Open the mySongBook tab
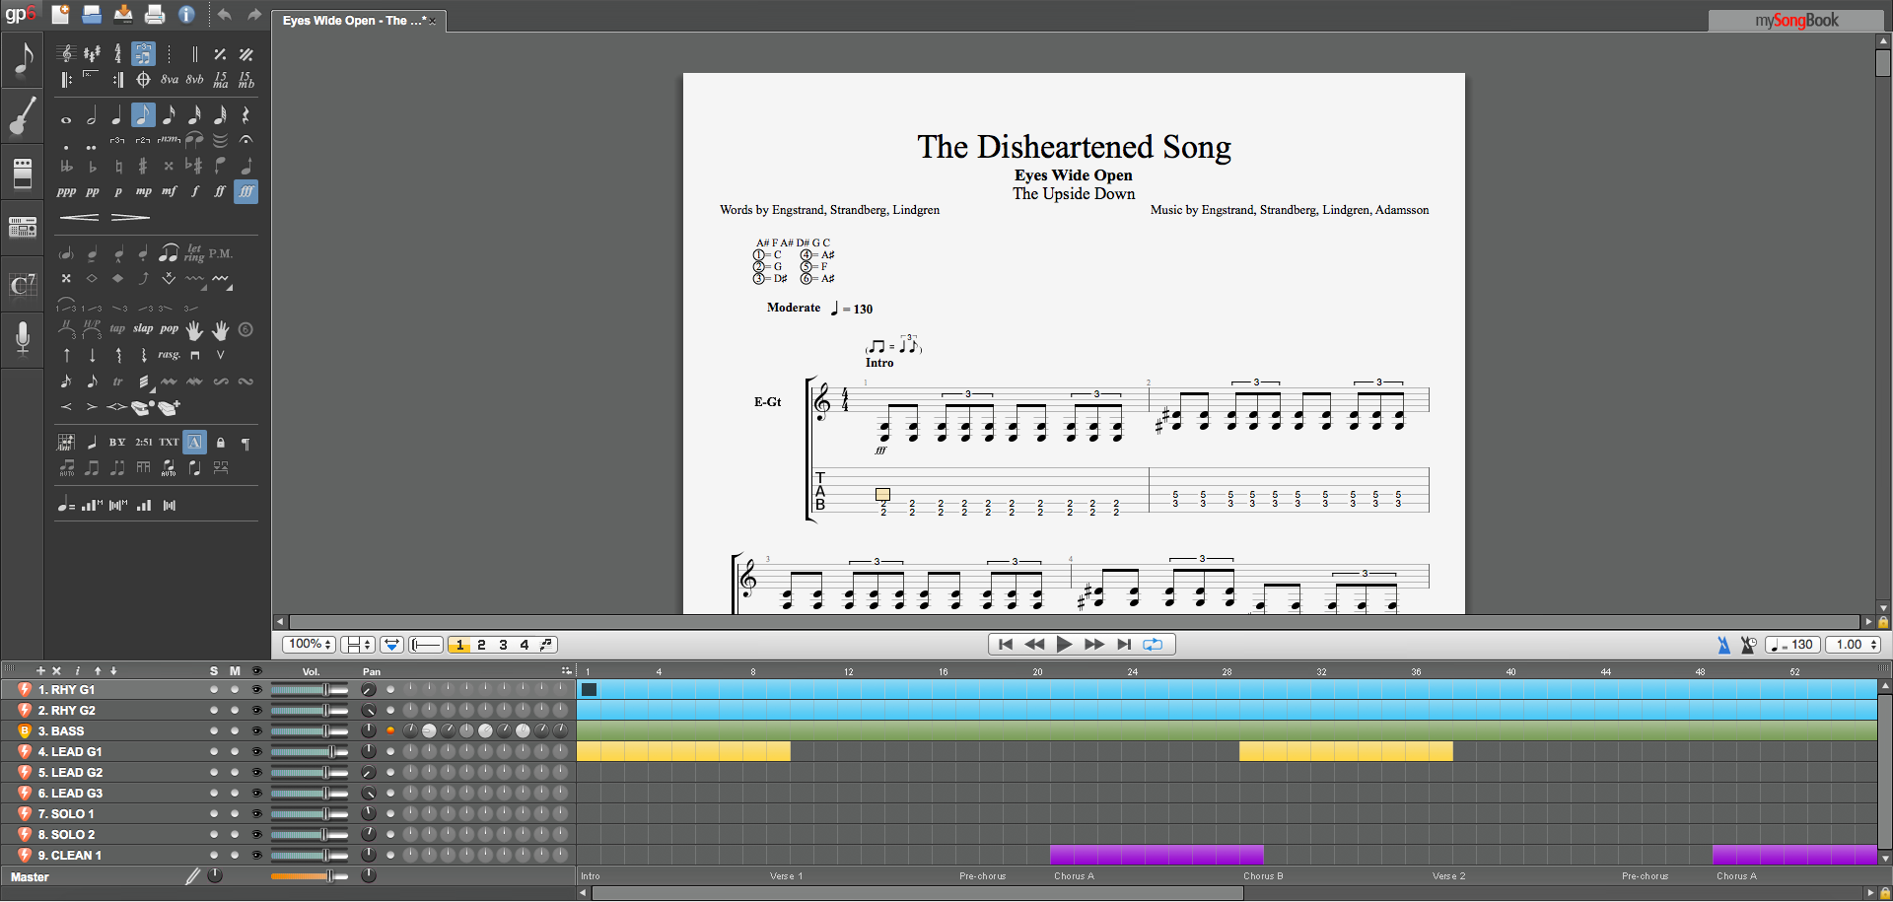1893x902 pixels. (x=1795, y=21)
